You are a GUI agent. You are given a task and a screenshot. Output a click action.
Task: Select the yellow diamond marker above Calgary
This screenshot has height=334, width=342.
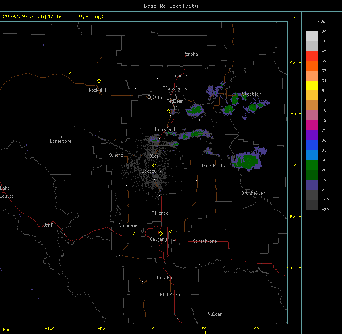click(x=161, y=234)
